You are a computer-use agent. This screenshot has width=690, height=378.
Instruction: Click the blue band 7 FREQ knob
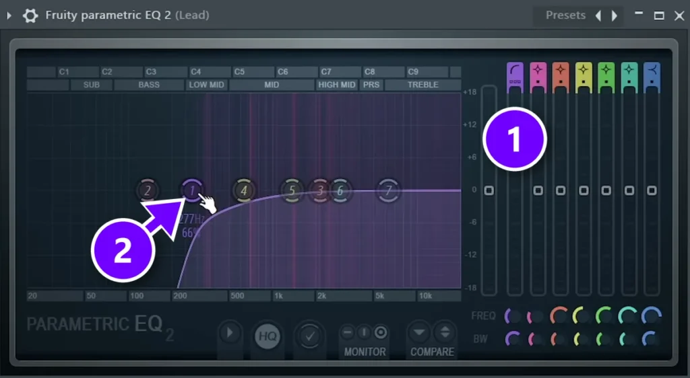tap(652, 316)
